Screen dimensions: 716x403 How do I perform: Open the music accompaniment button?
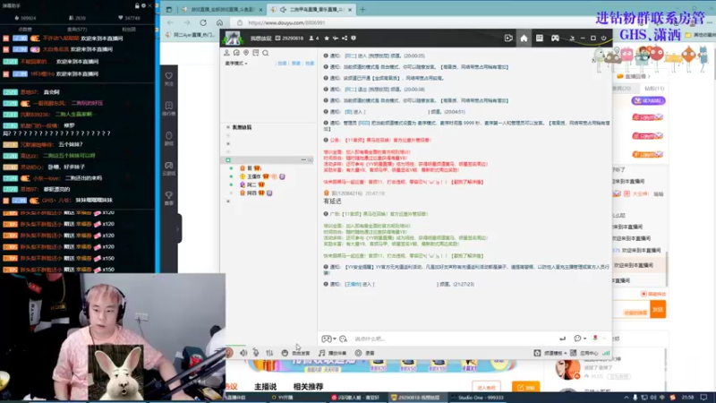tap(332, 353)
